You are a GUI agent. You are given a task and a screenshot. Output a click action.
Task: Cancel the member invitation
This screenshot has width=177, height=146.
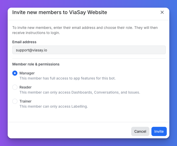click(x=140, y=131)
